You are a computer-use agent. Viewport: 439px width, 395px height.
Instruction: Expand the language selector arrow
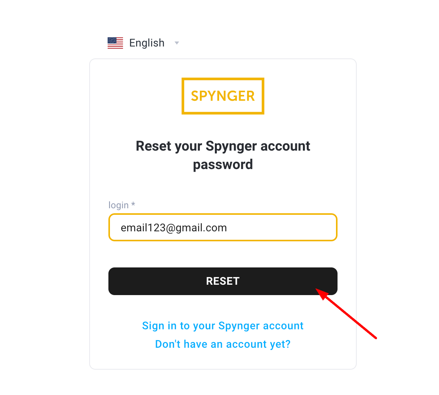177,43
